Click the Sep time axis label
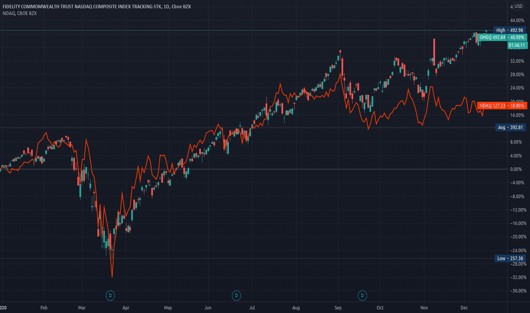The image size is (530, 313). click(x=338, y=307)
